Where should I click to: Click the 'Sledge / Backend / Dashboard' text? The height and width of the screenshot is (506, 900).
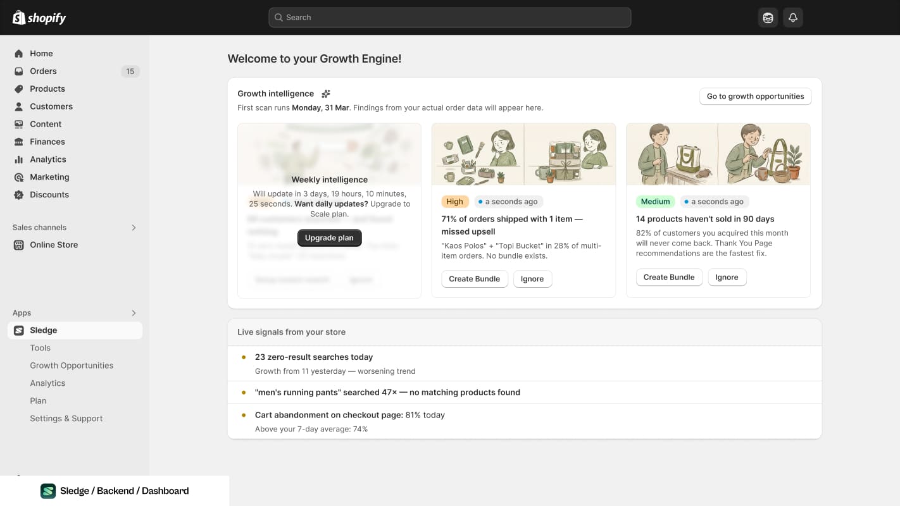125,491
